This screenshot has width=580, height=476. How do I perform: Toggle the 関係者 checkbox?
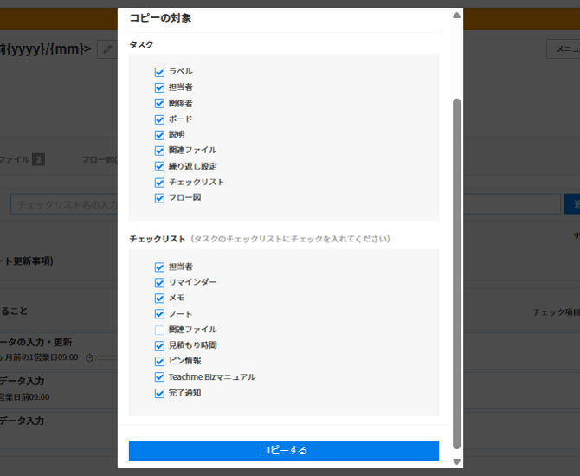(159, 104)
